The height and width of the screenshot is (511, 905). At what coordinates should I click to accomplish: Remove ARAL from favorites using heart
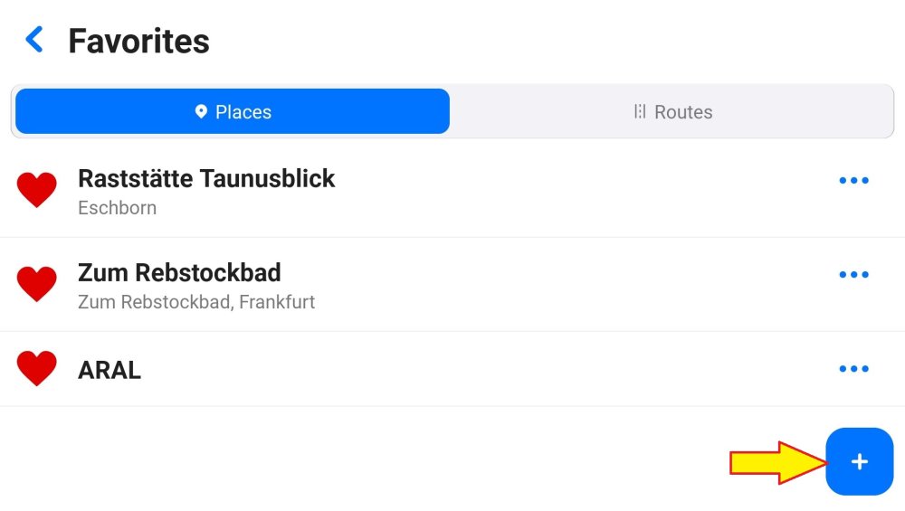pos(37,368)
